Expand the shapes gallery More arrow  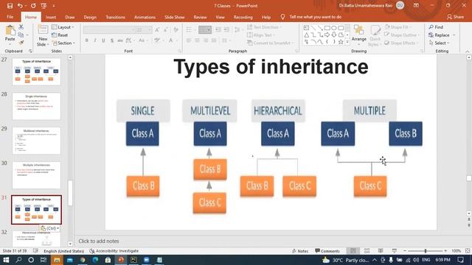coord(347,42)
